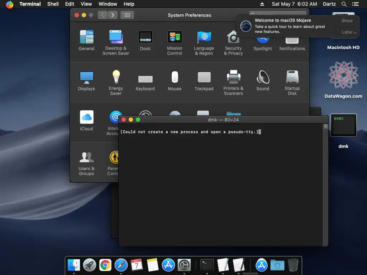This screenshot has width=367, height=275.
Task: Open the Apple menu
Action: [10, 4]
